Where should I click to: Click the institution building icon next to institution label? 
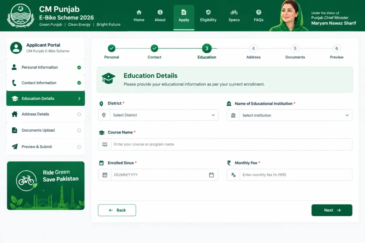point(229,104)
